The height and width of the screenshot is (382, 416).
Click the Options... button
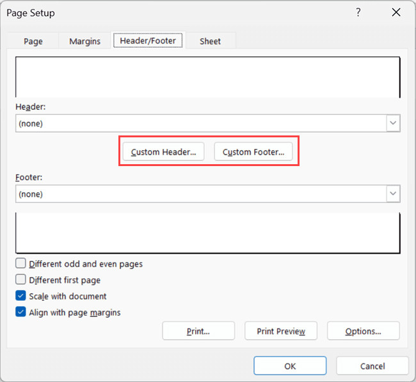pyautogui.click(x=363, y=331)
